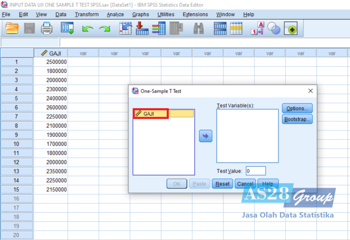
Task: Click the Redo arrow icon
Action: pos(105,29)
